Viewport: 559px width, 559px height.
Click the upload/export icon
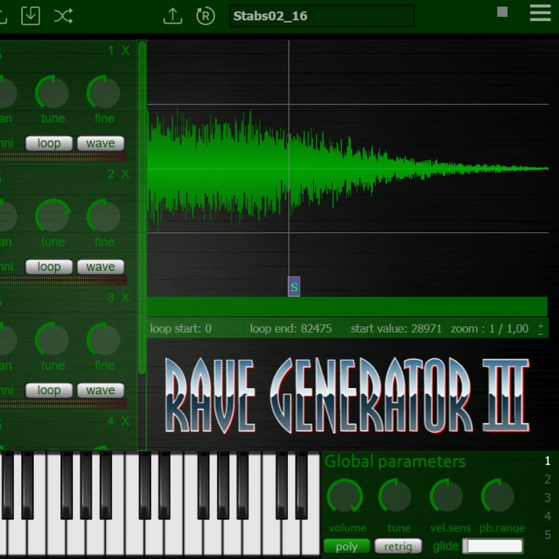coord(172,16)
